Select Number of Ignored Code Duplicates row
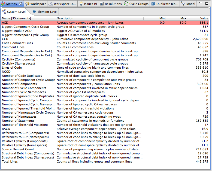The width and height of the screenshot is (212, 171). pos(105,96)
